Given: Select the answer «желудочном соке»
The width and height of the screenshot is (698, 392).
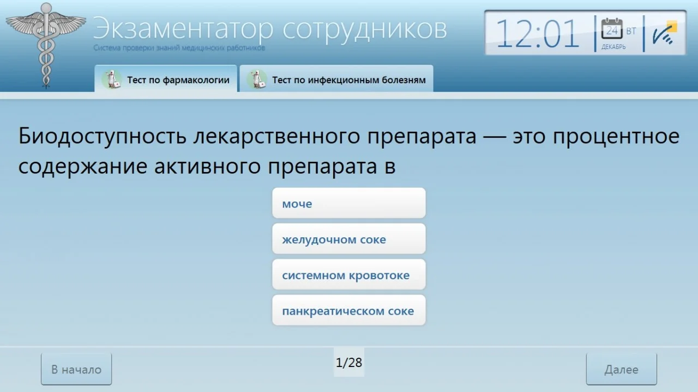Looking at the screenshot, I should pyautogui.click(x=348, y=238).
